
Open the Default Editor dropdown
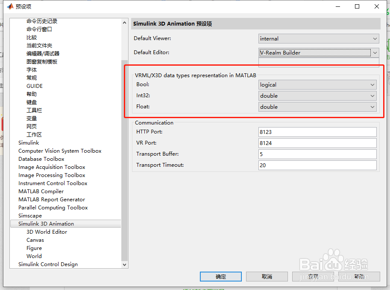(x=319, y=52)
